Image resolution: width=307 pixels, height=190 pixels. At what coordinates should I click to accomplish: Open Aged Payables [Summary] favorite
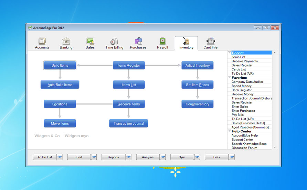point(250,127)
